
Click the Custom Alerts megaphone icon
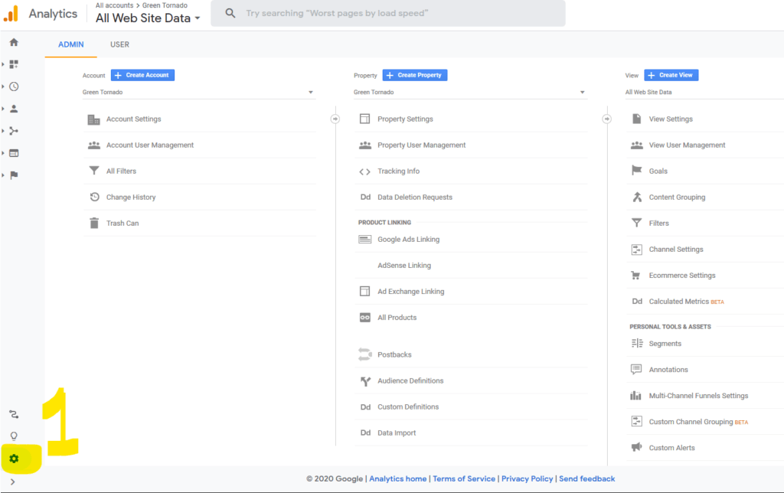[x=636, y=448]
